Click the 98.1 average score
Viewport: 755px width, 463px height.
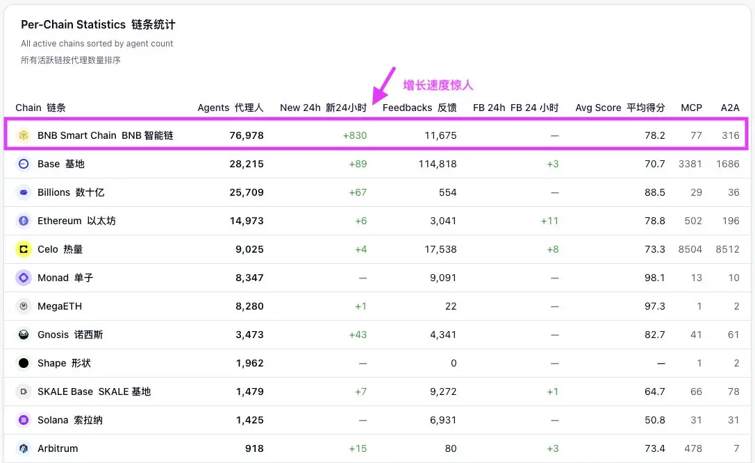point(655,278)
